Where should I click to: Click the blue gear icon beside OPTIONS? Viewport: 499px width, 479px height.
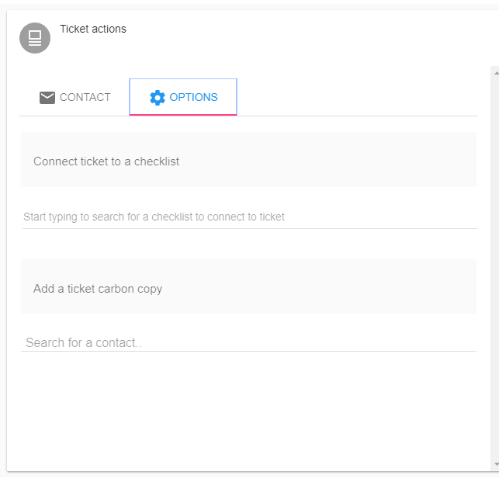click(158, 97)
